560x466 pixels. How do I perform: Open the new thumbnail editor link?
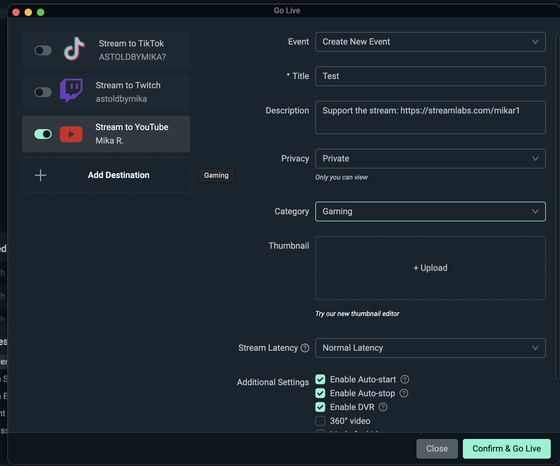[x=357, y=314]
